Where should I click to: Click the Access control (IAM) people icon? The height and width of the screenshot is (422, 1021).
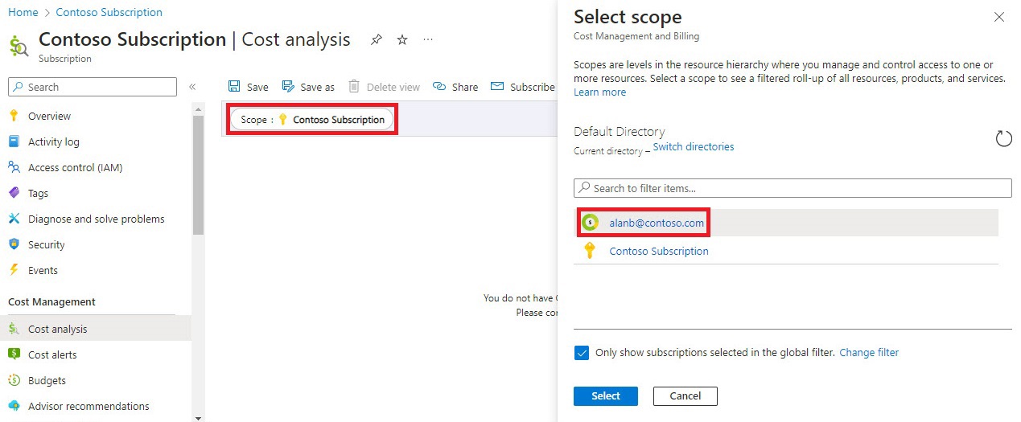(x=14, y=167)
